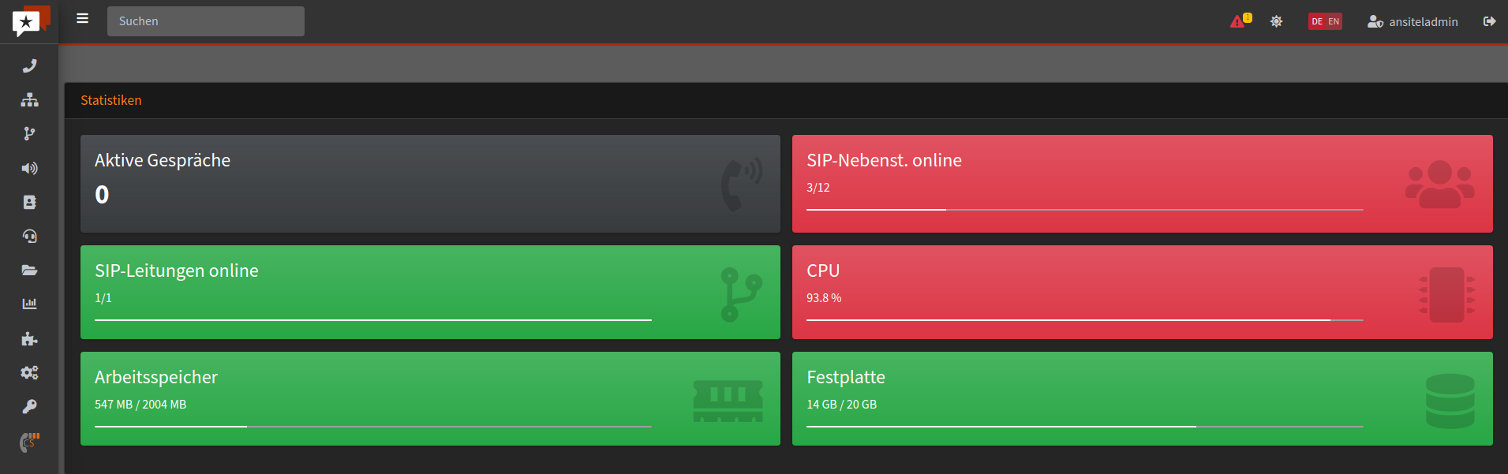This screenshot has height=474, width=1508.
Task: Collapse the sidebar via the hamburger menu
Action: [x=82, y=19]
